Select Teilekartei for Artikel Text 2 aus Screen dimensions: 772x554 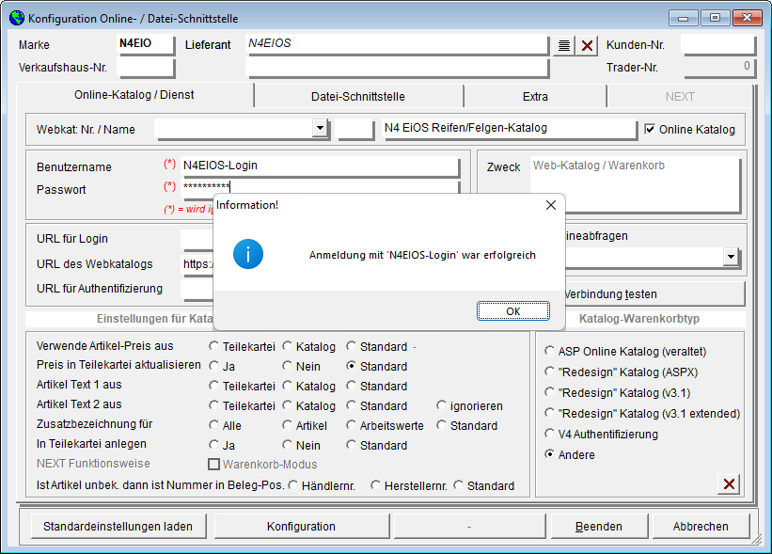[213, 405]
